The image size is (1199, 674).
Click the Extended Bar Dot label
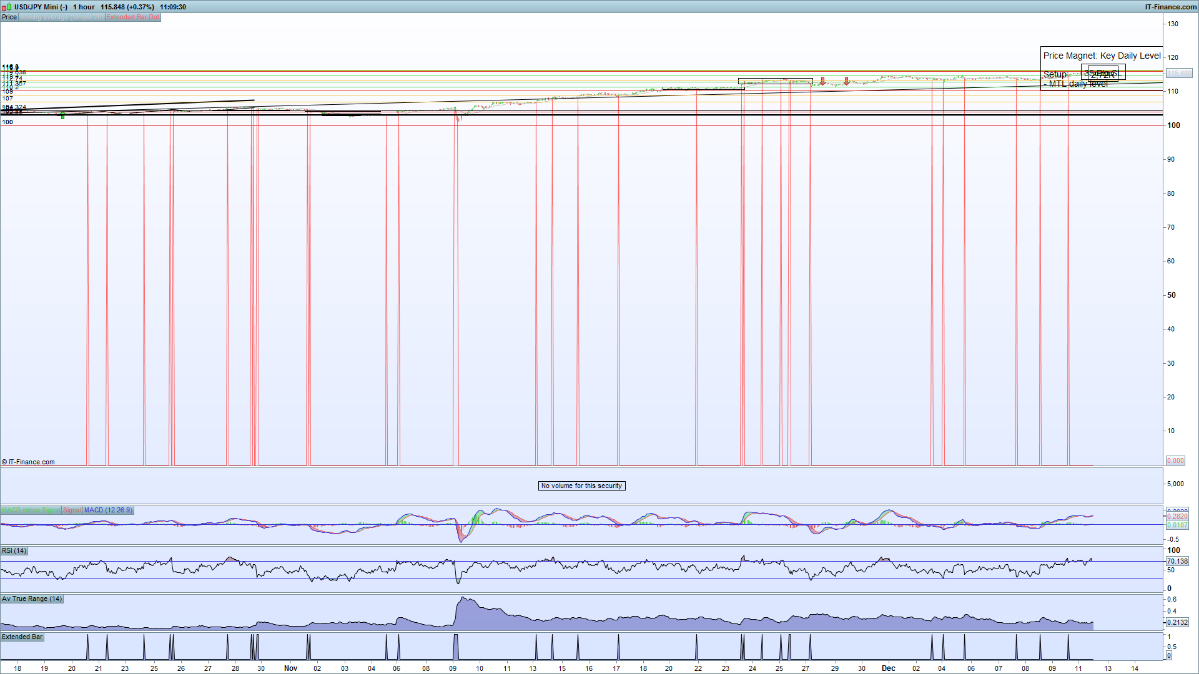coord(132,17)
